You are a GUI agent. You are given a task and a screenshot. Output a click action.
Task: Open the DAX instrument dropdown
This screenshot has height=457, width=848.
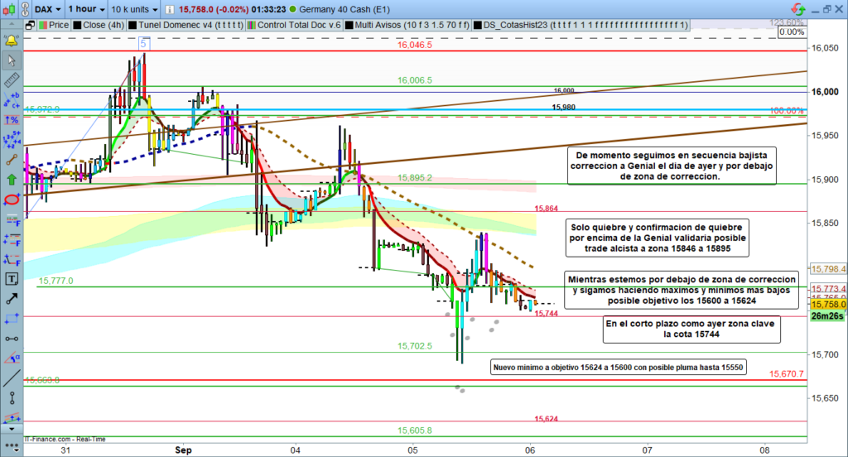[x=44, y=9]
